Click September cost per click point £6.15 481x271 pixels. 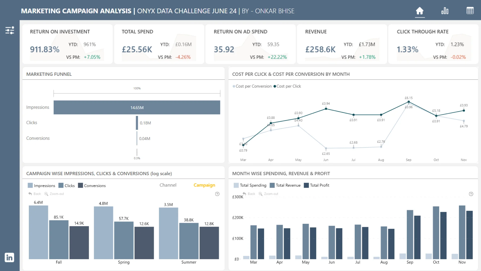click(x=409, y=102)
